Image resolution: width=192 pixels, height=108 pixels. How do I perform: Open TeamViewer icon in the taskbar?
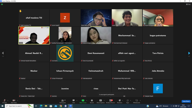click(65, 106)
